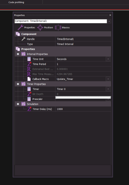Image resolution: width=129 pixels, height=185 pixels.
Task: Select the Simulation group heading
Action: pos(33,104)
